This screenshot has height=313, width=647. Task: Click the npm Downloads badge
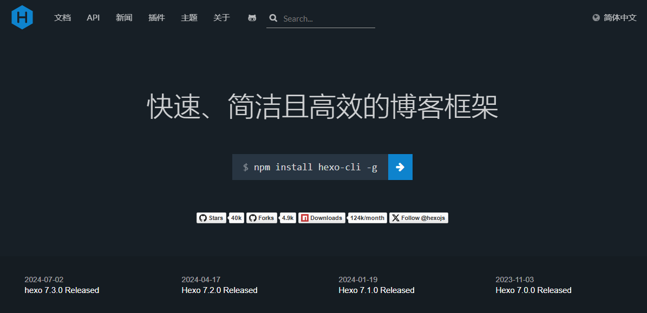tap(322, 218)
